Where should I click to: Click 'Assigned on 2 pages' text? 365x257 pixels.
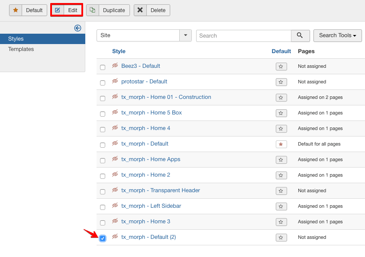pos(320,97)
